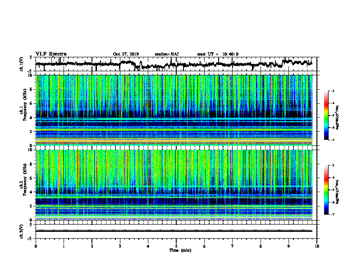Click time axis tick label "6"
The height and width of the screenshot is (276, 357).
(x=205, y=246)
